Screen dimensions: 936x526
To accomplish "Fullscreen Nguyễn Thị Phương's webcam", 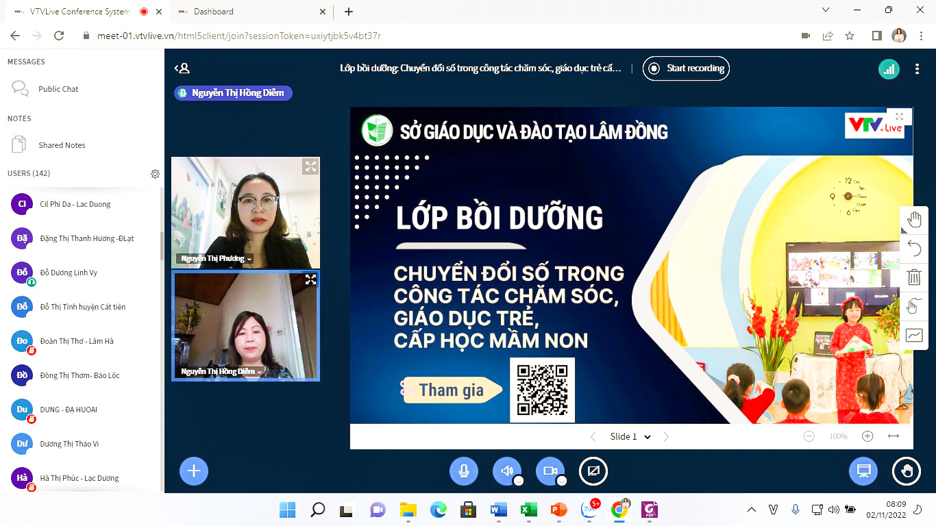I will [310, 166].
